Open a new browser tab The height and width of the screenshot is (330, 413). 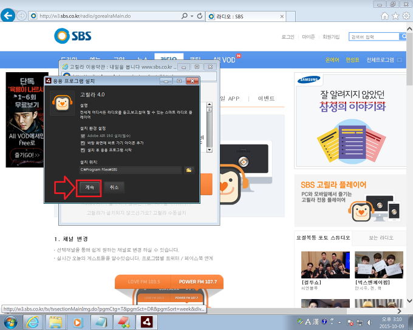[290, 16]
